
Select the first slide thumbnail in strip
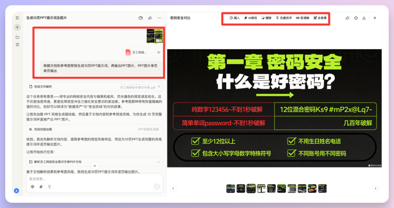point(231,188)
